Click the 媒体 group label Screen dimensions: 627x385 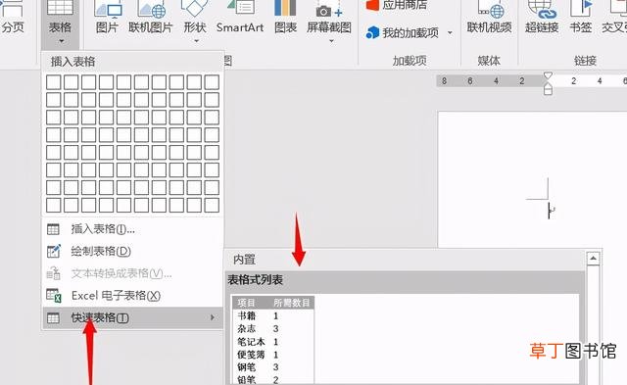tap(489, 61)
